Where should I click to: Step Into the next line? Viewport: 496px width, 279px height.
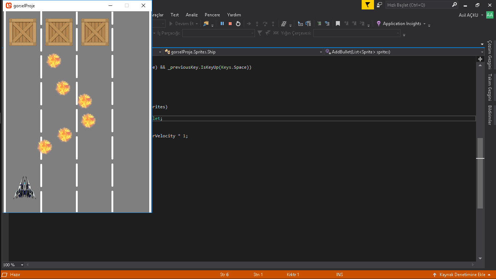pyautogui.click(x=257, y=24)
